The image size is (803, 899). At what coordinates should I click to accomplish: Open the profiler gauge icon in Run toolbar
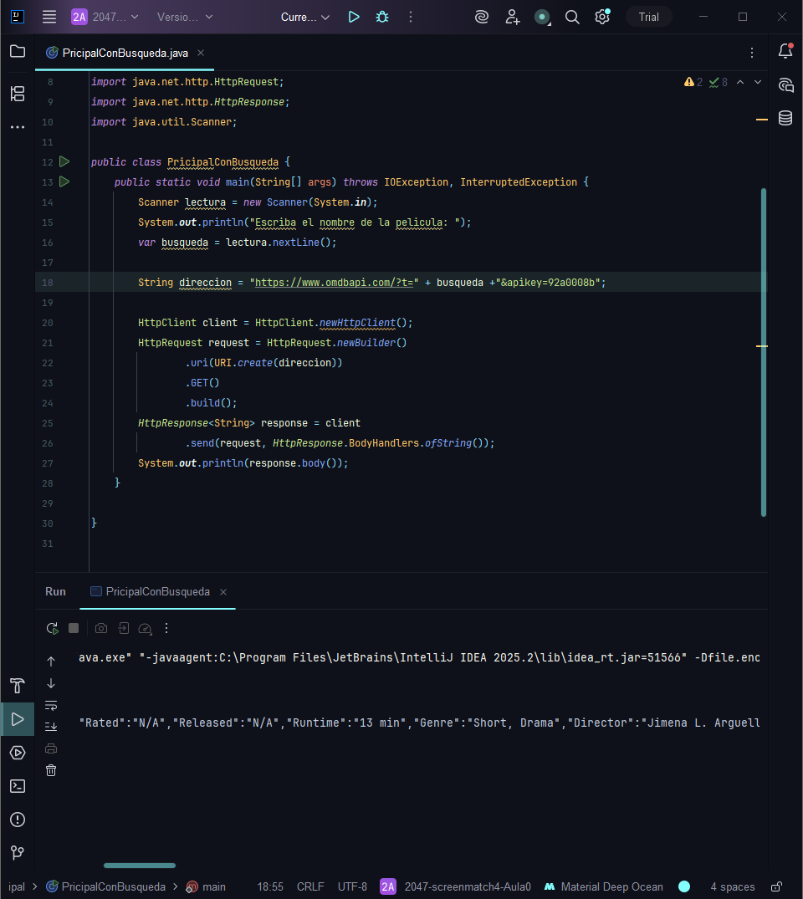coord(145,628)
